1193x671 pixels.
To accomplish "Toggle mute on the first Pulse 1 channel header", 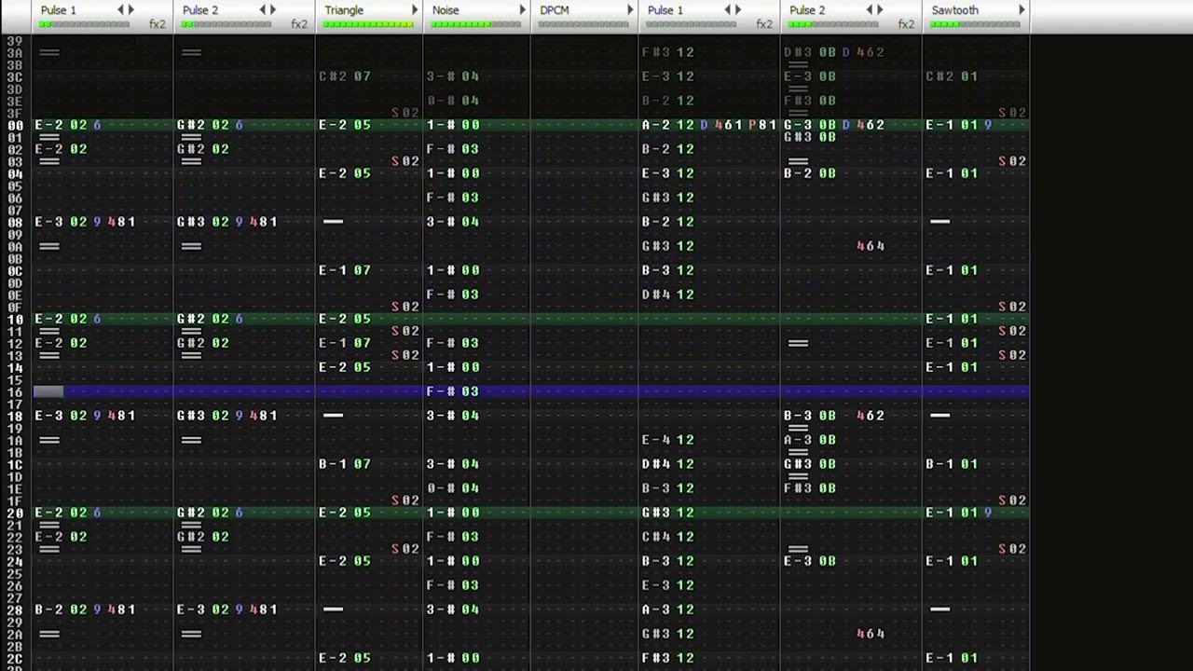I will tap(59, 10).
